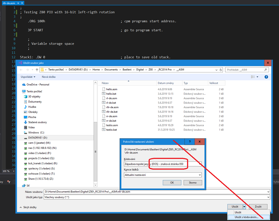
Task: Expand the Uspořádat menu
Action: (x=28, y=77)
